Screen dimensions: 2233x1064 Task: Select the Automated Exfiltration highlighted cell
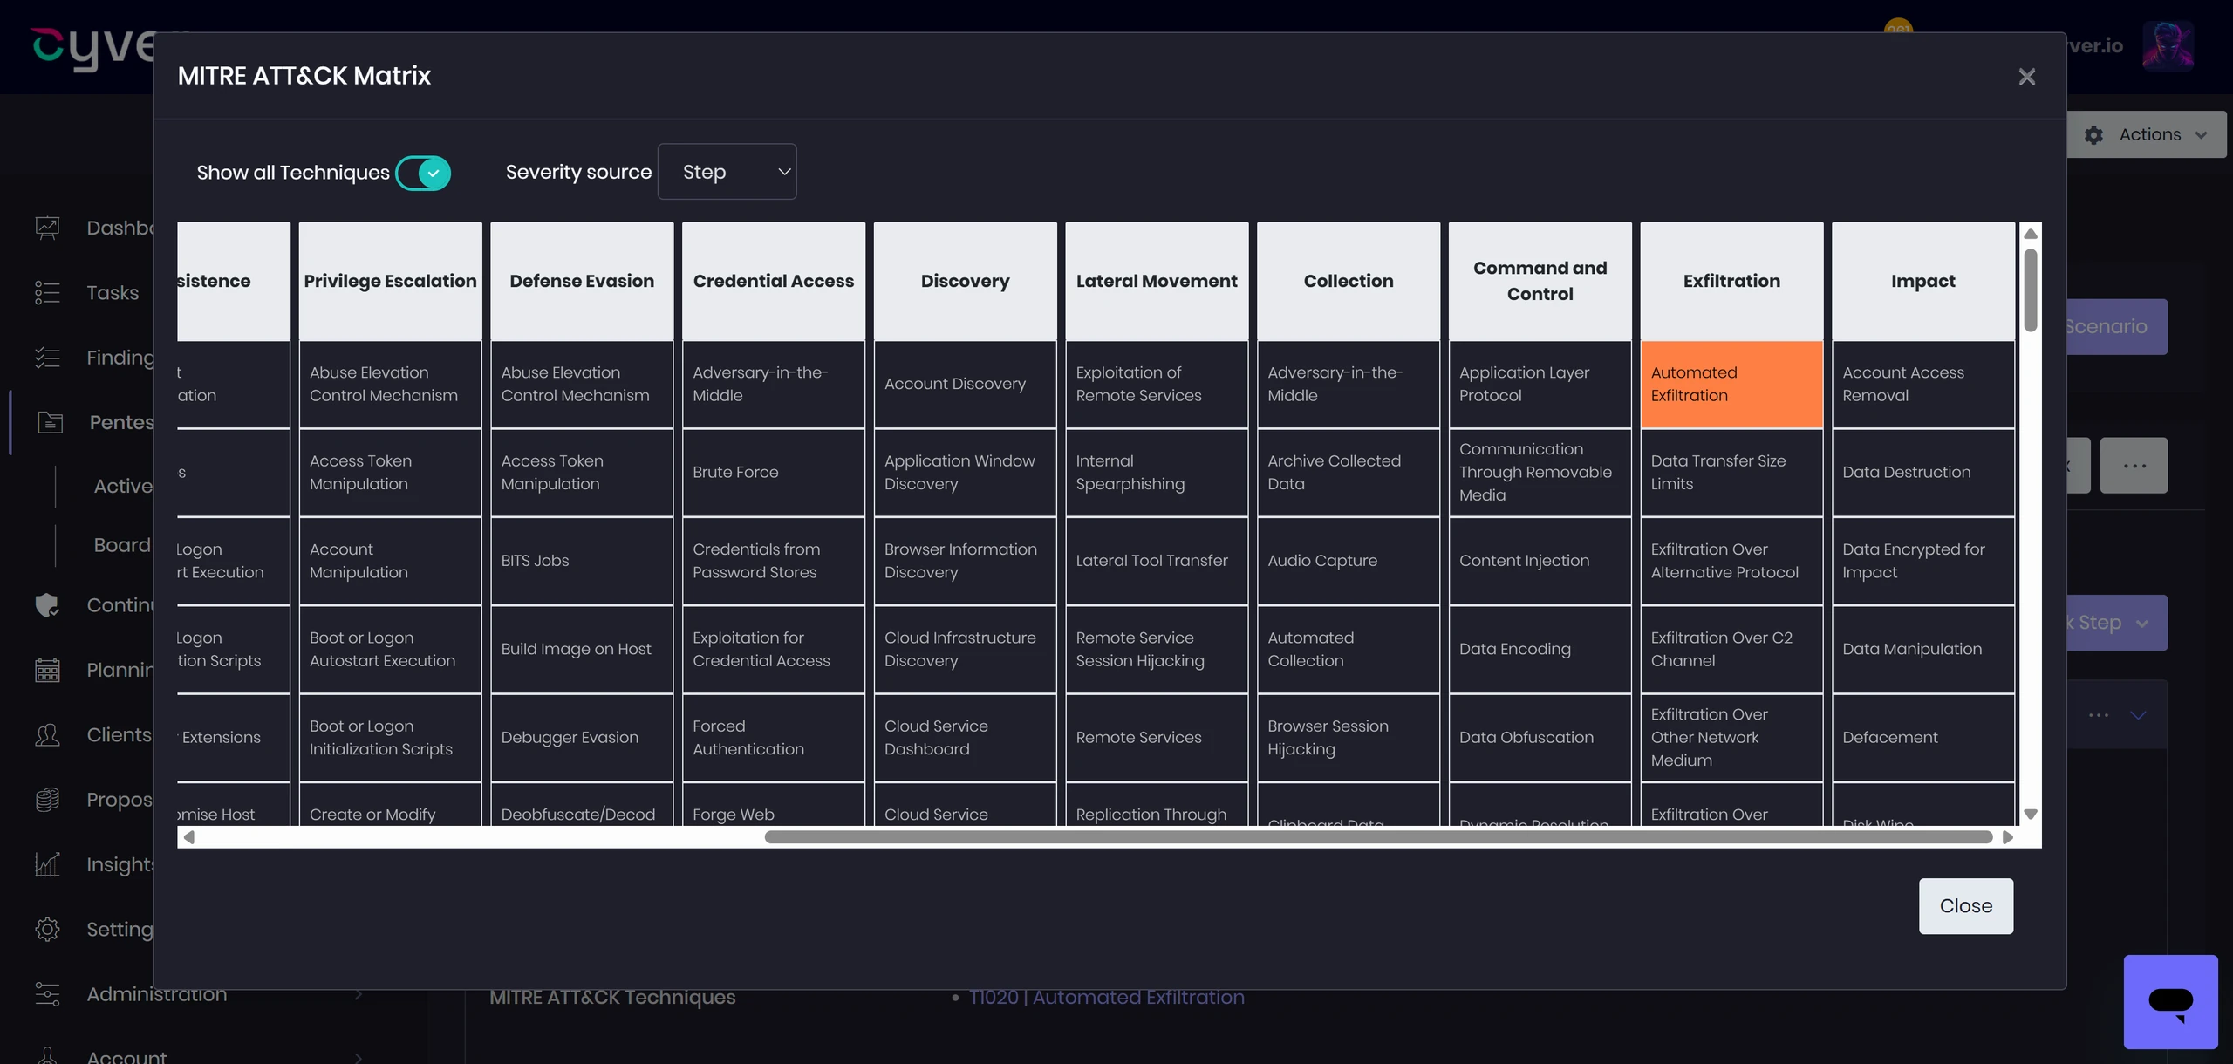click(1731, 384)
